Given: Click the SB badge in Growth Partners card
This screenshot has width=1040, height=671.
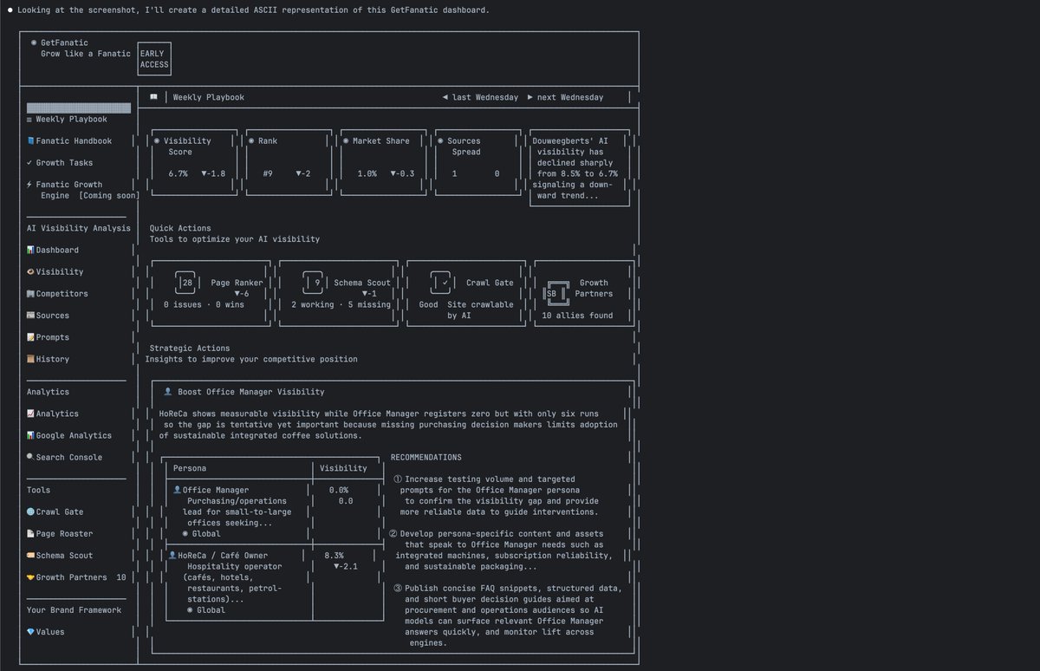Looking at the screenshot, I should click(x=556, y=294).
